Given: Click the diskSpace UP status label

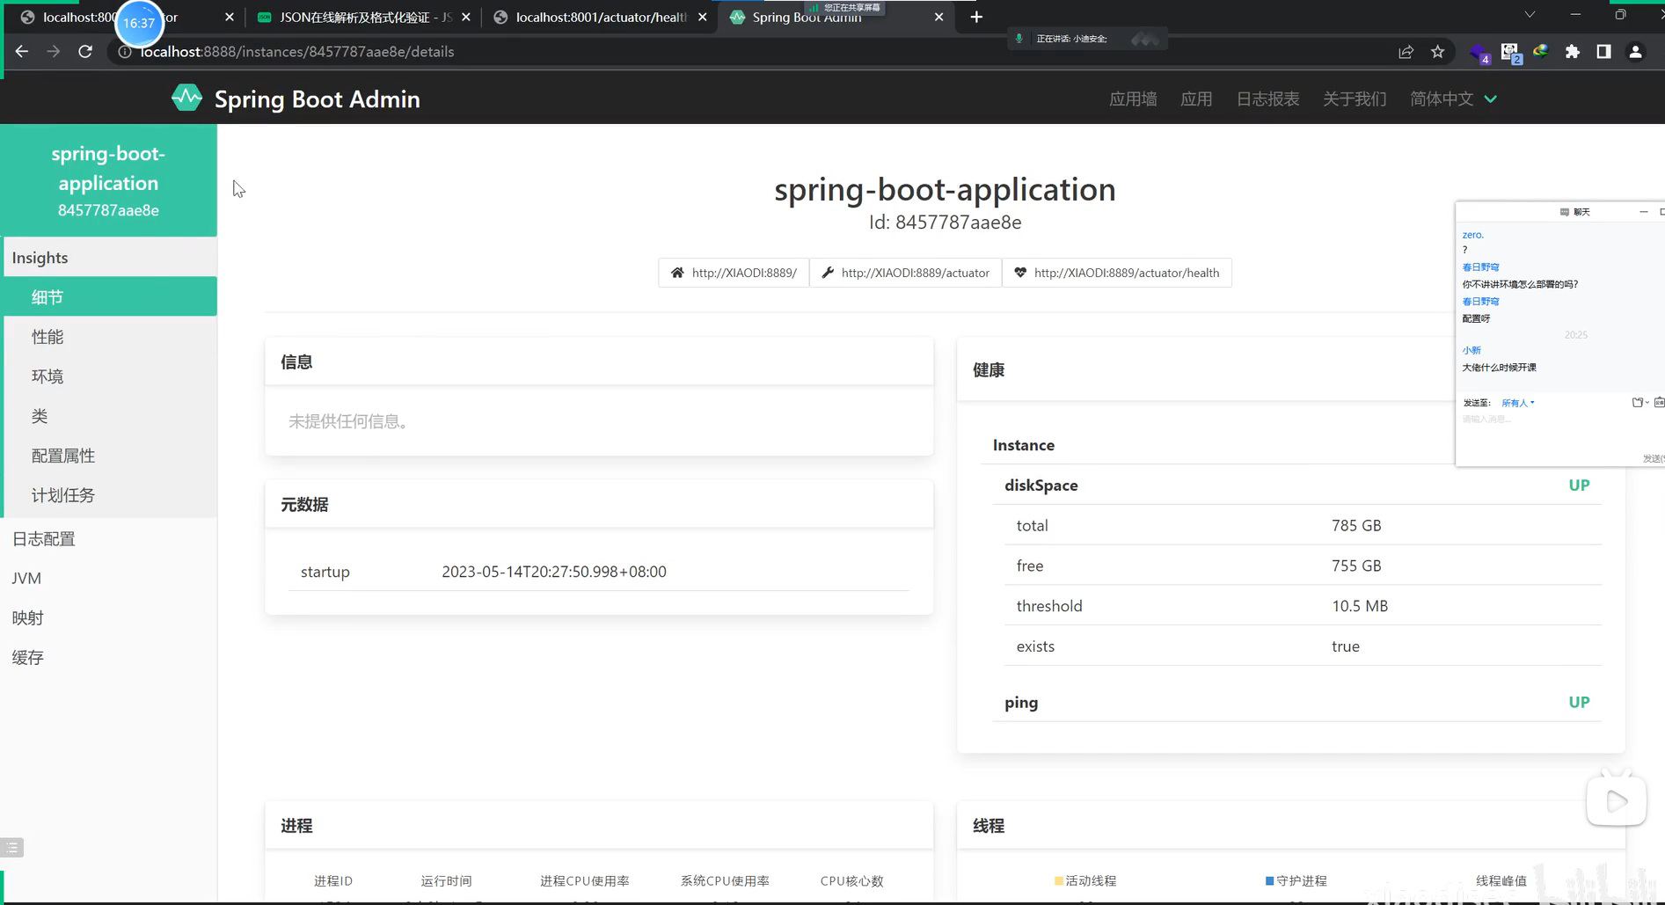Looking at the screenshot, I should pos(1579,485).
